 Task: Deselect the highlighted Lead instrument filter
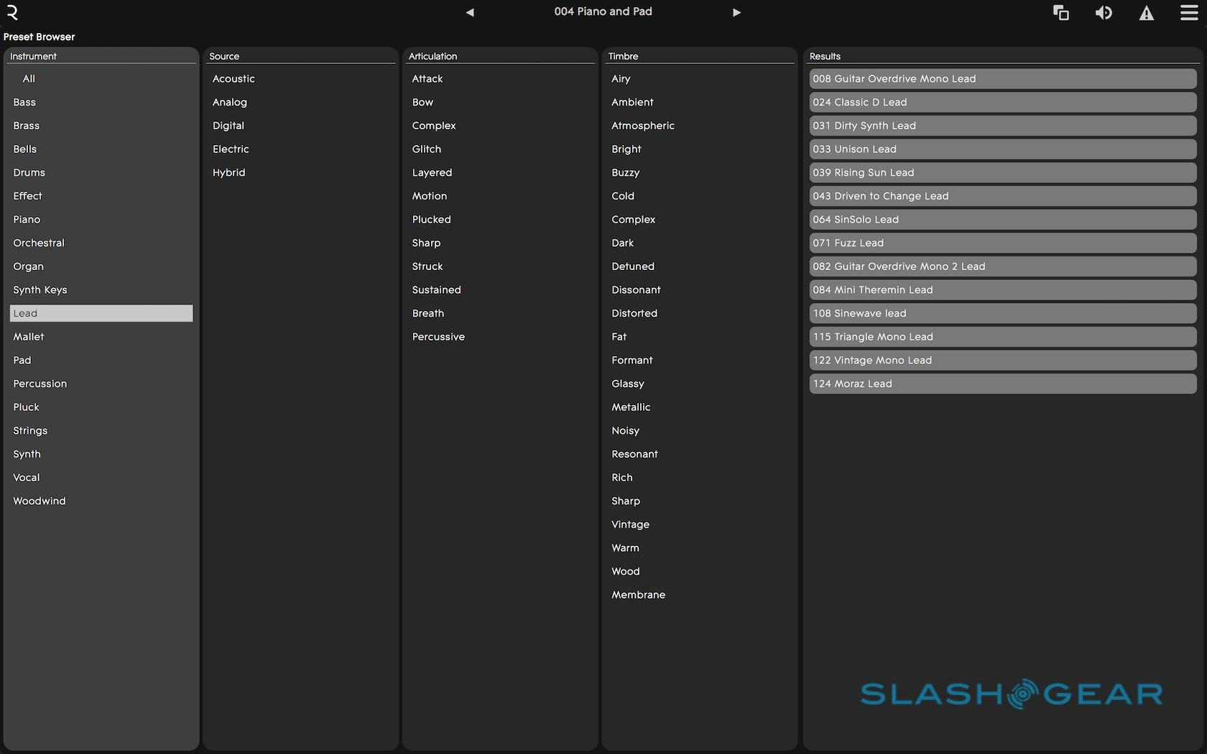pos(101,313)
